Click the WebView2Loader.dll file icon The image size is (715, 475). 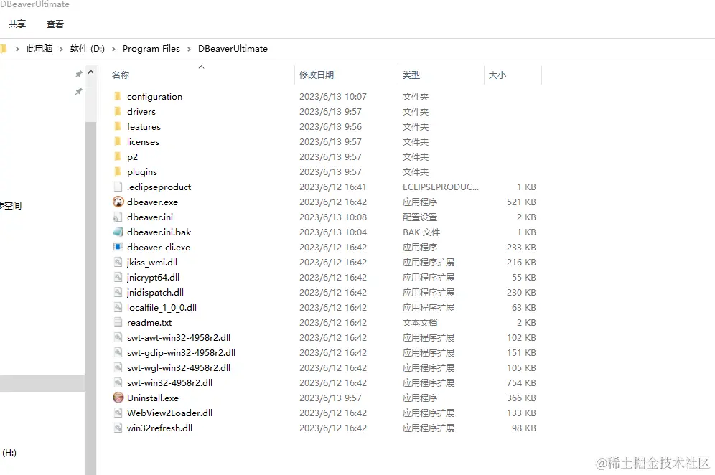point(118,412)
